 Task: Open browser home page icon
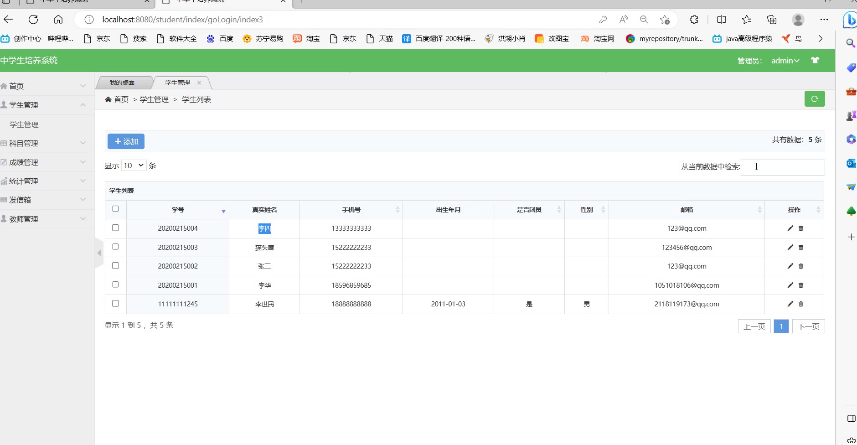[58, 20]
